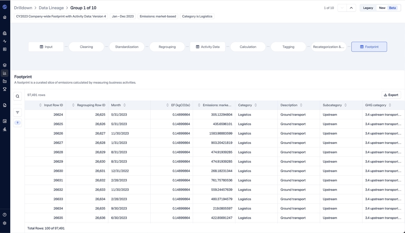Click Regrouping Row ID 26,636
This screenshot has width=405, height=233.
pyautogui.click(x=100, y=218)
